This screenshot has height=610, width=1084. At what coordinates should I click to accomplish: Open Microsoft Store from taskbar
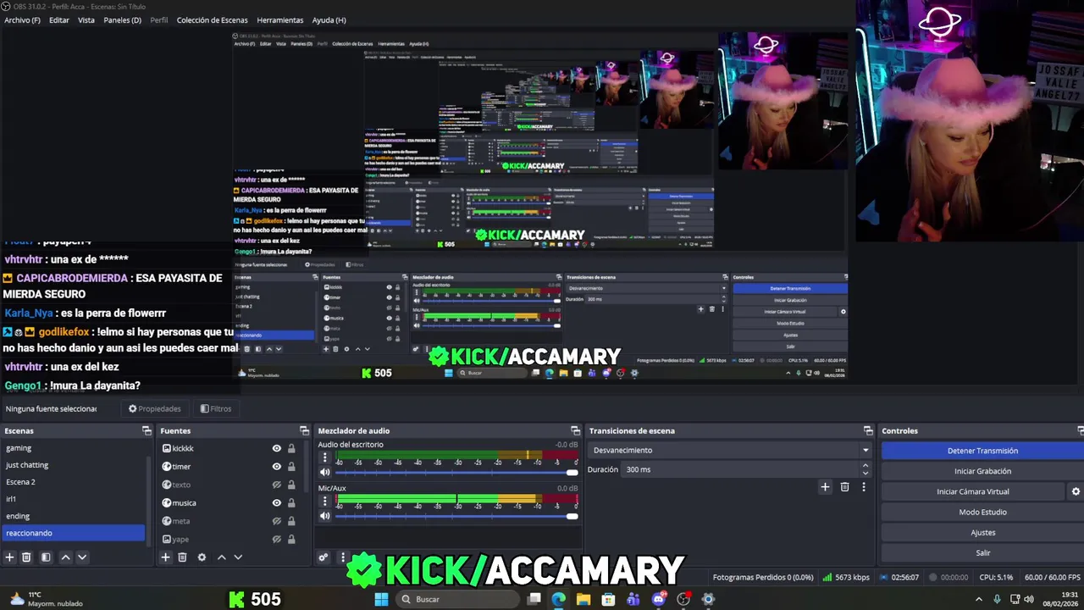point(608,599)
